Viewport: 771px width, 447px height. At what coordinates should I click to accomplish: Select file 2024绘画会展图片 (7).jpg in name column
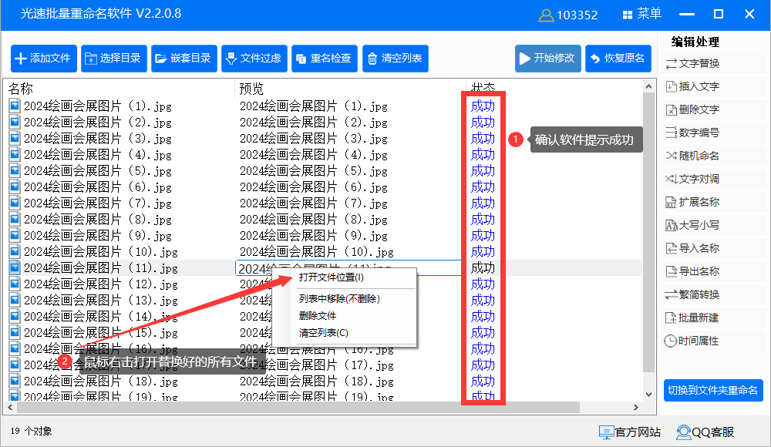coord(97,203)
